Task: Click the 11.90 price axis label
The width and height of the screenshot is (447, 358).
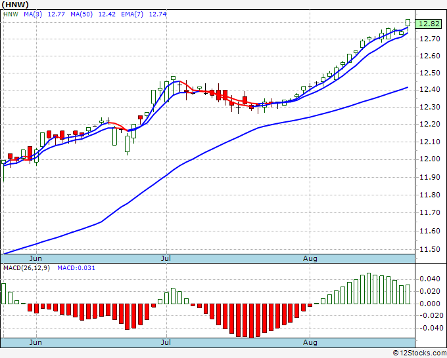Action: (430, 177)
